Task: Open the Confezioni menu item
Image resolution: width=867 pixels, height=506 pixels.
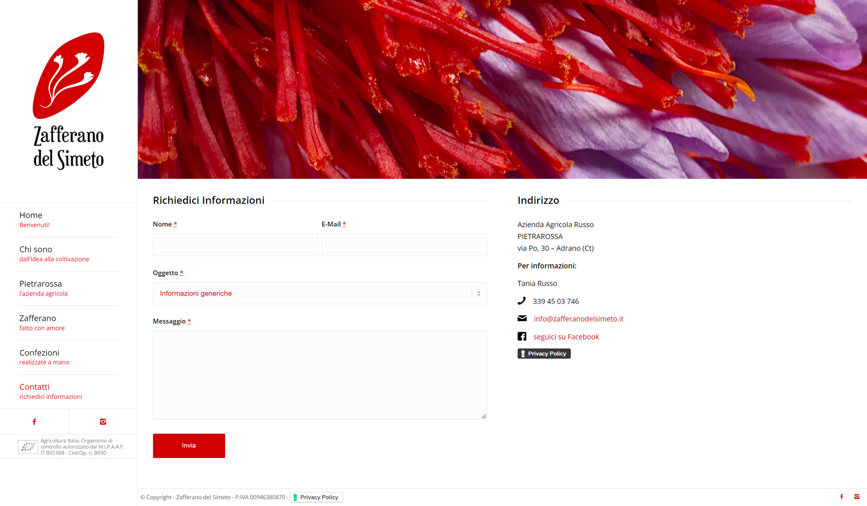Action: point(69,357)
